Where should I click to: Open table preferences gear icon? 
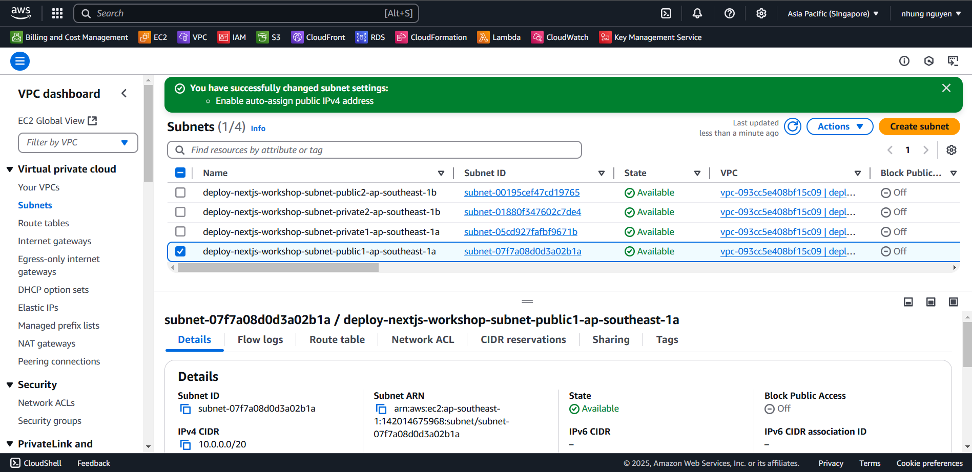click(952, 150)
